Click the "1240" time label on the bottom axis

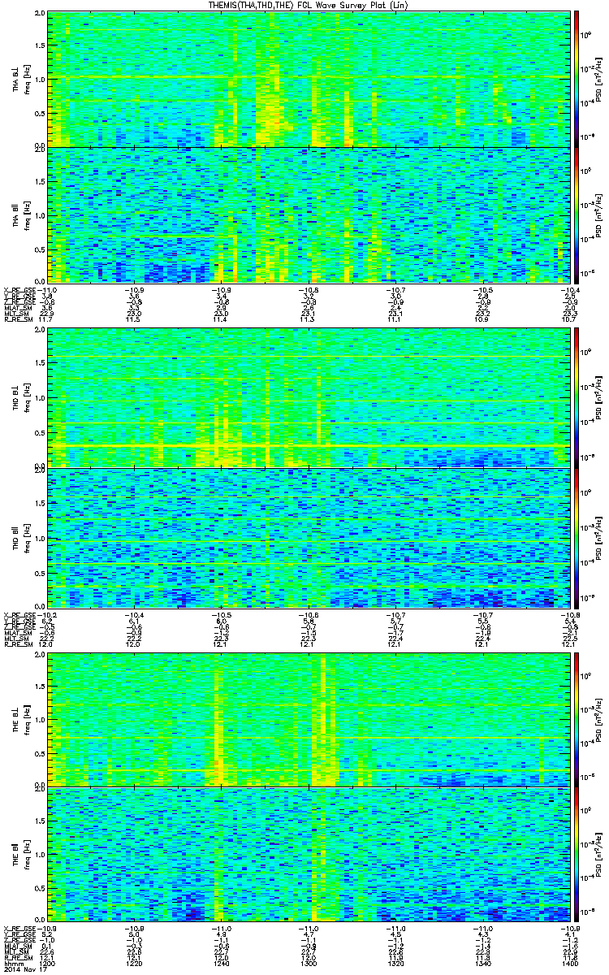pyautogui.click(x=220, y=964)
